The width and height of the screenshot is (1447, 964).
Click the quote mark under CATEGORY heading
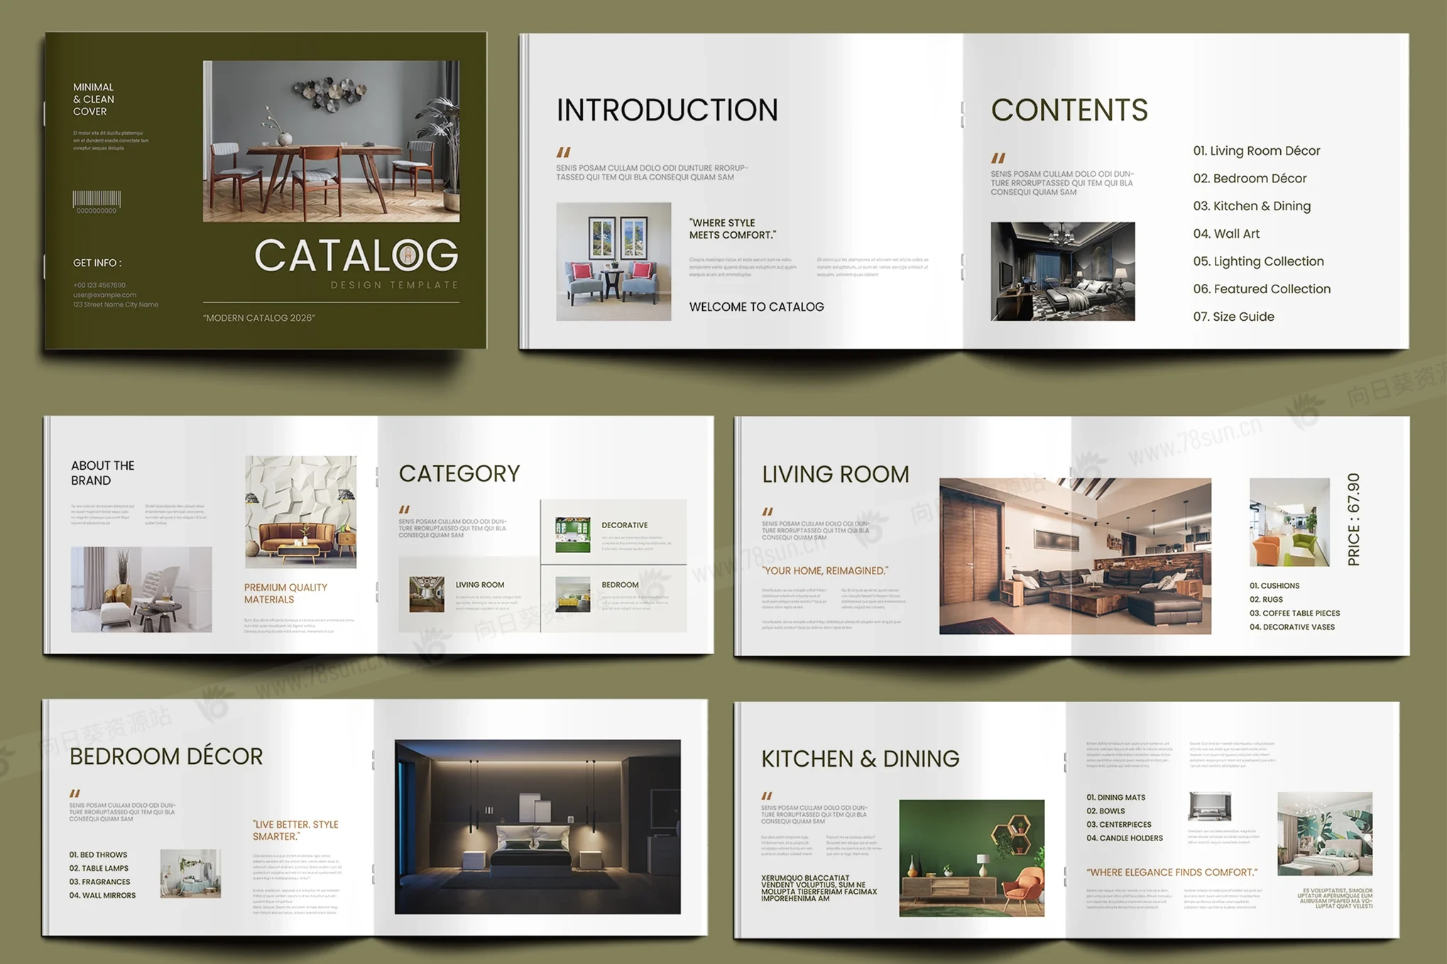pyautogui.click(x=404, y=509)
